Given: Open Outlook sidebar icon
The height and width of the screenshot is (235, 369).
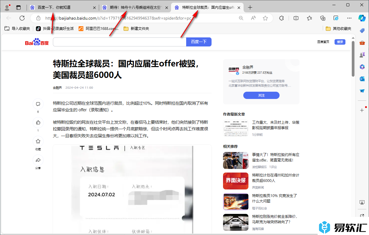Looking at the screenshot, I should [362, 79].
